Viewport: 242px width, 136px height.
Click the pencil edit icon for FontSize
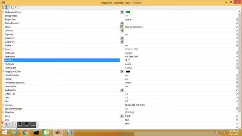[x=237, y=60]
